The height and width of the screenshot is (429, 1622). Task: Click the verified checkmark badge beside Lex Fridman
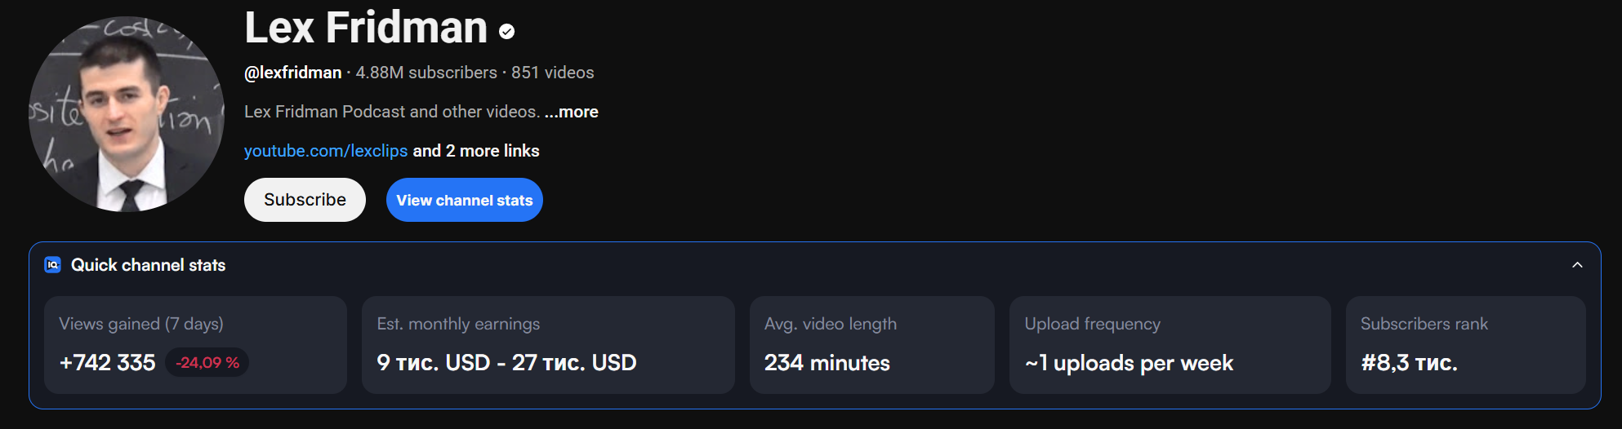click(x=507, y=32)
